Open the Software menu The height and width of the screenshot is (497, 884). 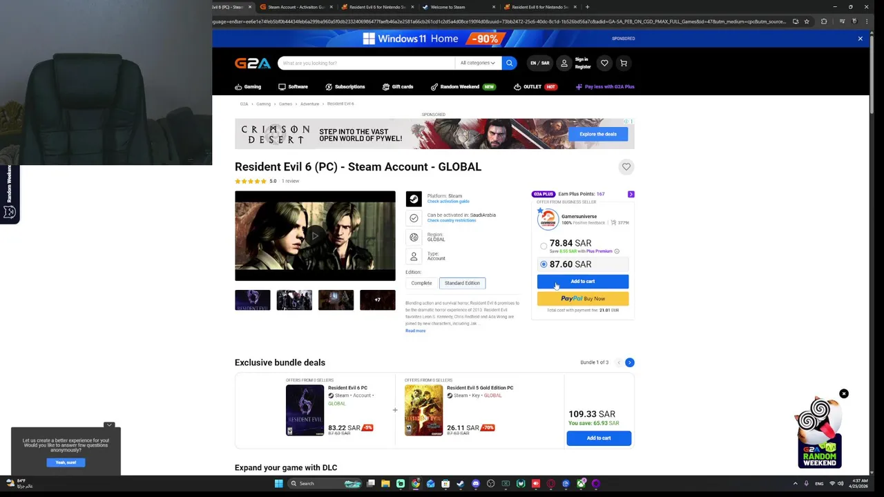click(293, 87)
